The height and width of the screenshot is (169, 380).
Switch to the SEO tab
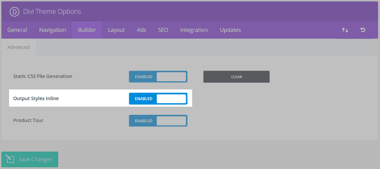coord(163,30)
